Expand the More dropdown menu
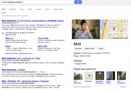Image resolution: width=131 pixels, height=91 pixels. pos(48,9)
